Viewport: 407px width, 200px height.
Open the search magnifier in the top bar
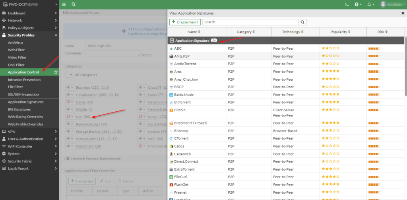click(x=74, y=4)
